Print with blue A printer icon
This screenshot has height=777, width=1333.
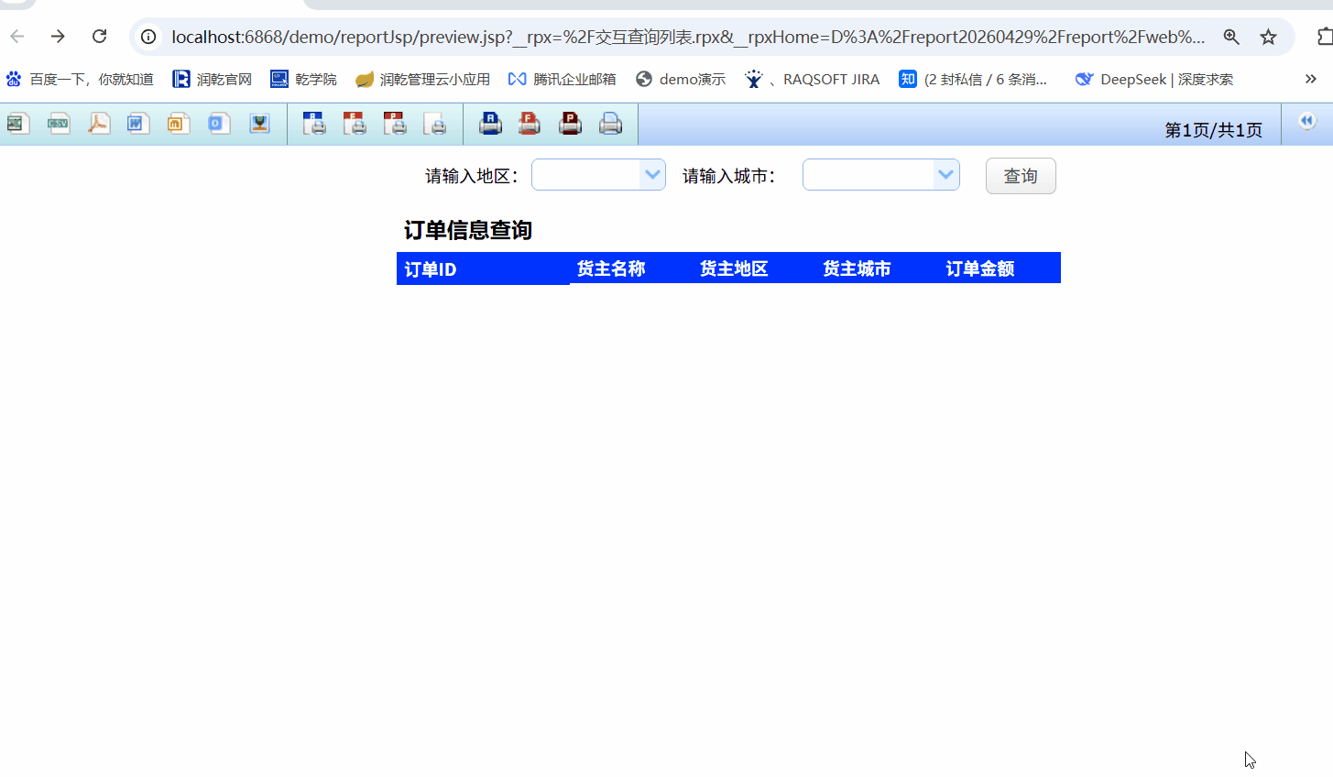coord(490,123)
